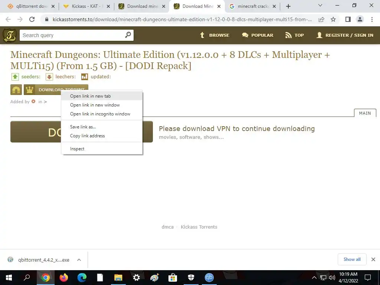This screenshot has width=380, height=285.
Task: Click the red uploader badge icon
Action: point(33,101)
